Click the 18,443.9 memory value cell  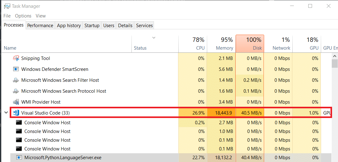click(x=221, y=113)
